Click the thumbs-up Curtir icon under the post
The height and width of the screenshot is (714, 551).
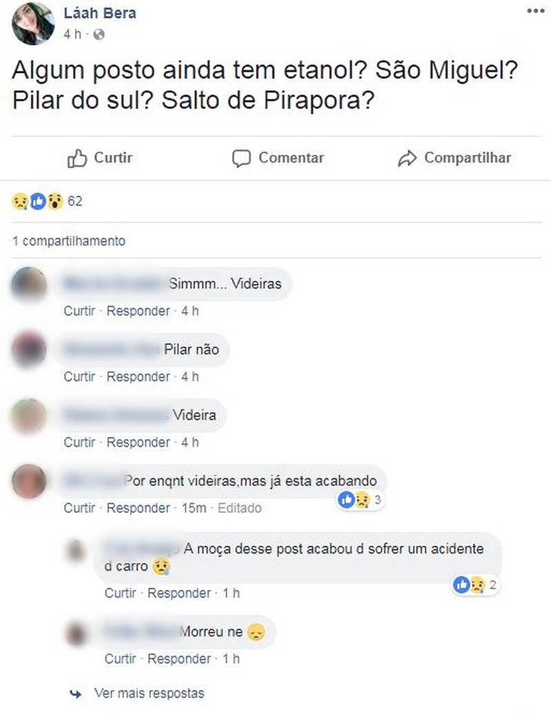point(77,159)
